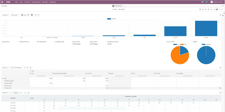Open the Sales menu
This screenshot has height=112, width=225.
point(16,2)
